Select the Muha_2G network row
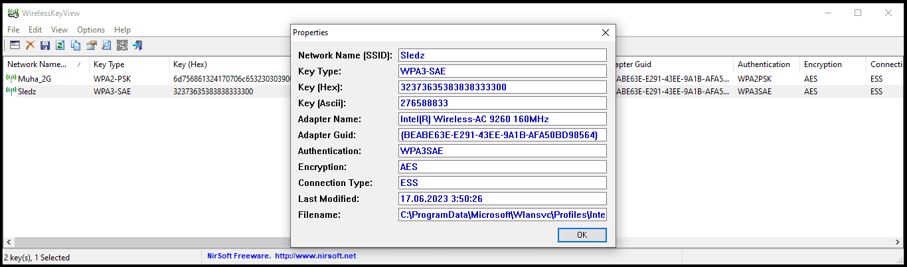This screenshot has width=907, height=267. point(33,78)
